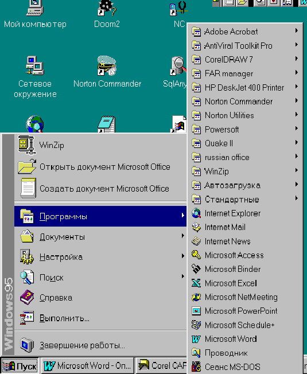Expand the Настройка submenu arrow
The width and height of the screenshot is (307, 374).
[182, 256]
